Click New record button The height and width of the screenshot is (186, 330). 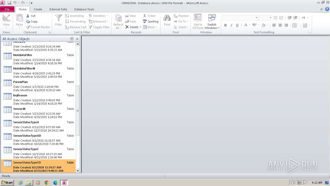click(130, 16)
